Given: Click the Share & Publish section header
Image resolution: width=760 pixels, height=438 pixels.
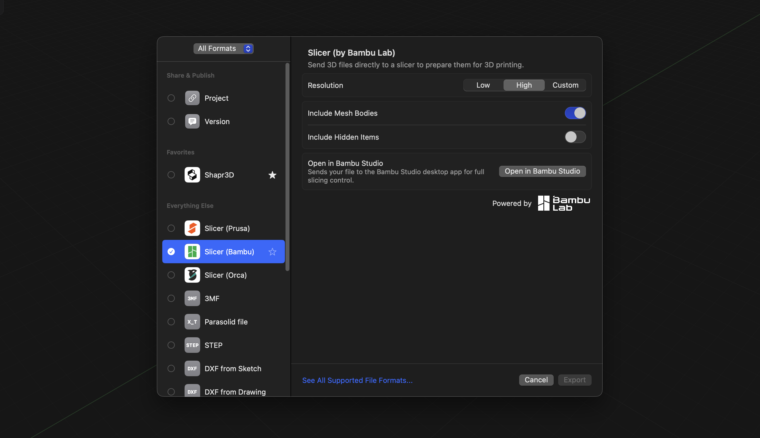Looking at the screenshot, I should [x=190, y=75].
